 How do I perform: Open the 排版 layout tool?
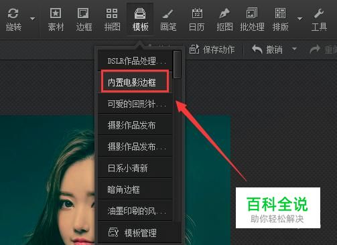(281, 19)
